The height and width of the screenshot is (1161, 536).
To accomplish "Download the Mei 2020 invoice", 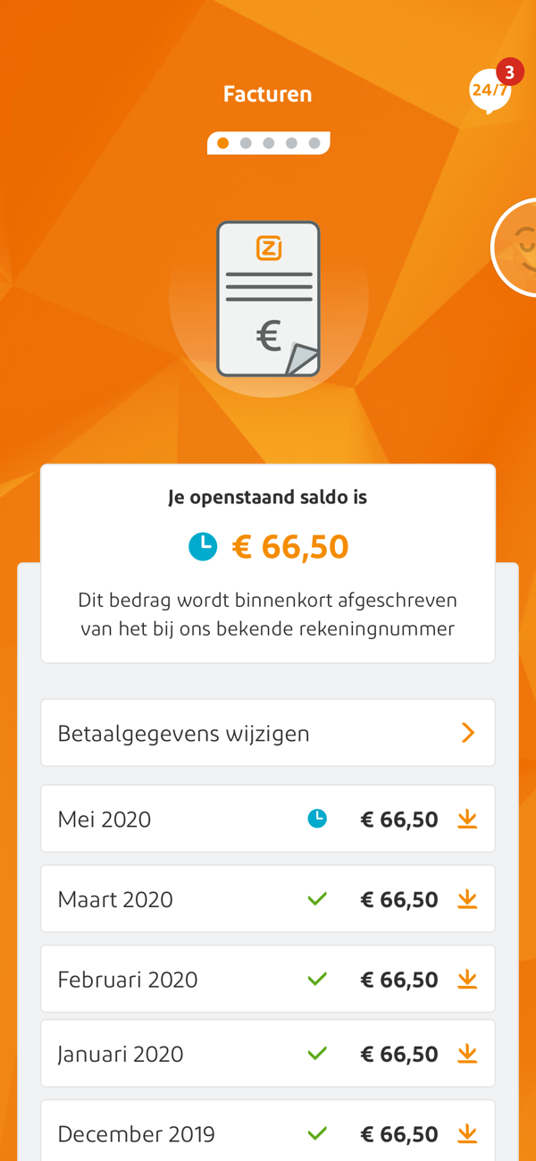I will pyautogui.click(x=467, y=819).
